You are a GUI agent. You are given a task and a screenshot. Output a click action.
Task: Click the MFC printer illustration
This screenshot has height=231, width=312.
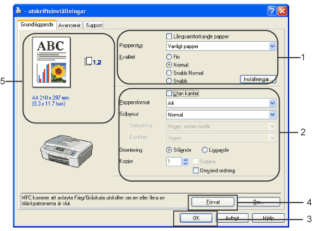(x=67, y=151)
